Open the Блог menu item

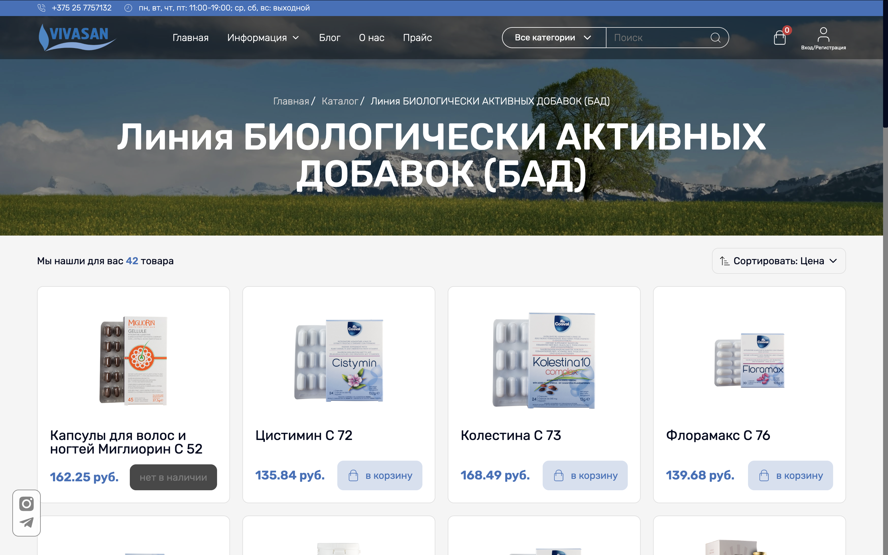[330, 37]
